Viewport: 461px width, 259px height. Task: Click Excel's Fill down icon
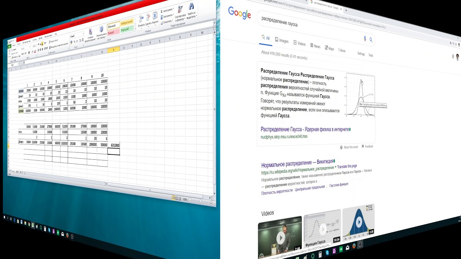[162, 17]
